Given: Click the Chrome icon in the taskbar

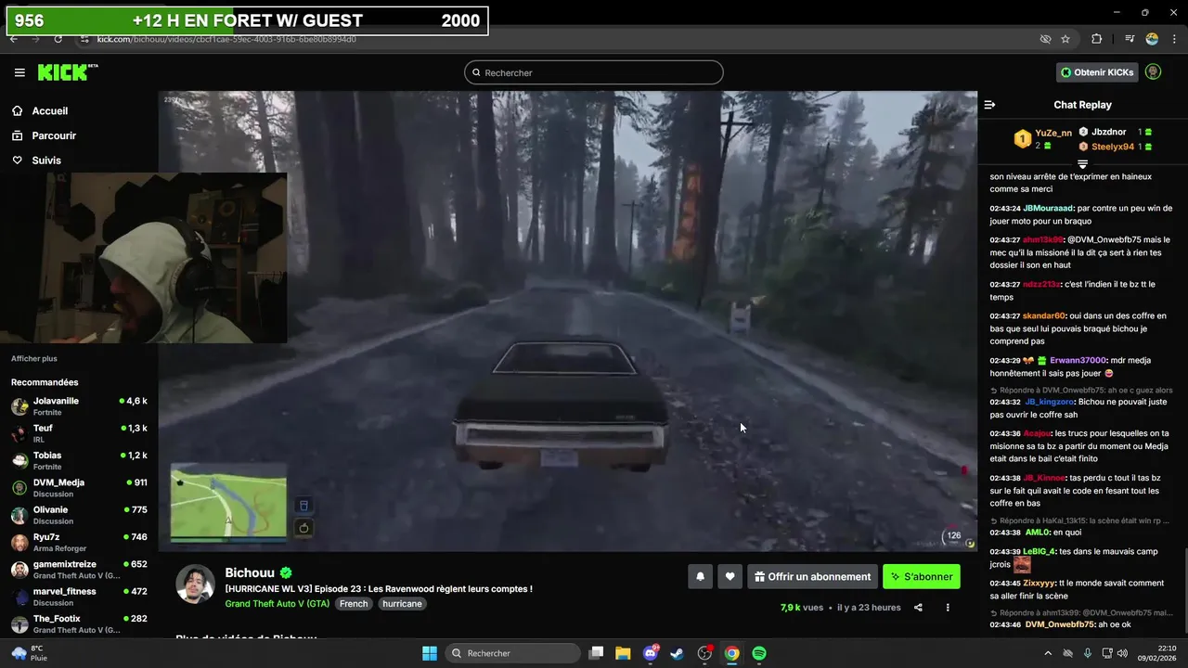Looking at the screenshot, I should pyautogui.click(x=732, y=653).
